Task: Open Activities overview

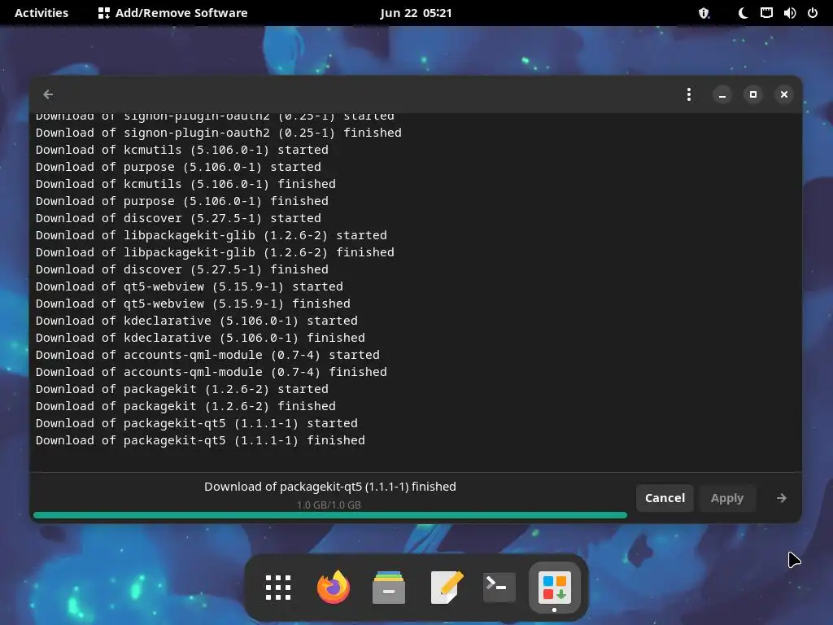Action: 41,13
